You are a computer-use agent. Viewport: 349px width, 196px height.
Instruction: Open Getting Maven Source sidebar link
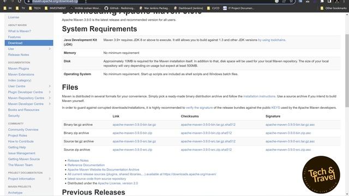coord(24,159)
